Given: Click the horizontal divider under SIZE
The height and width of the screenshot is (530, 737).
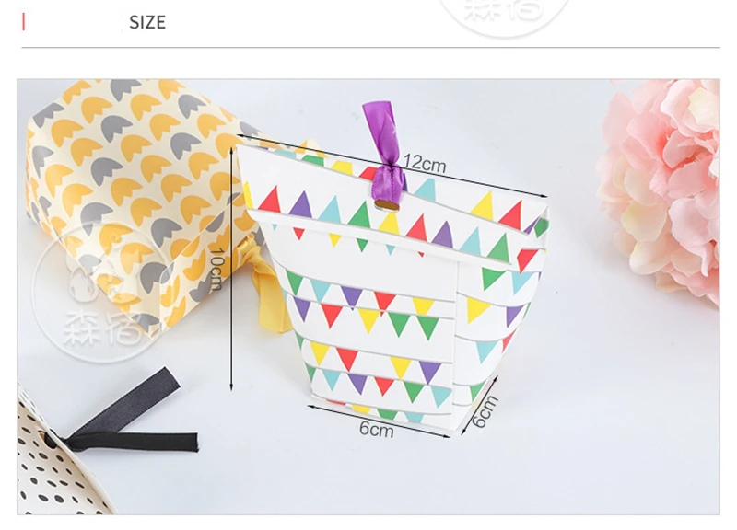Looking at the screenshot, I should pyautogui.click(x=370, y=48).
